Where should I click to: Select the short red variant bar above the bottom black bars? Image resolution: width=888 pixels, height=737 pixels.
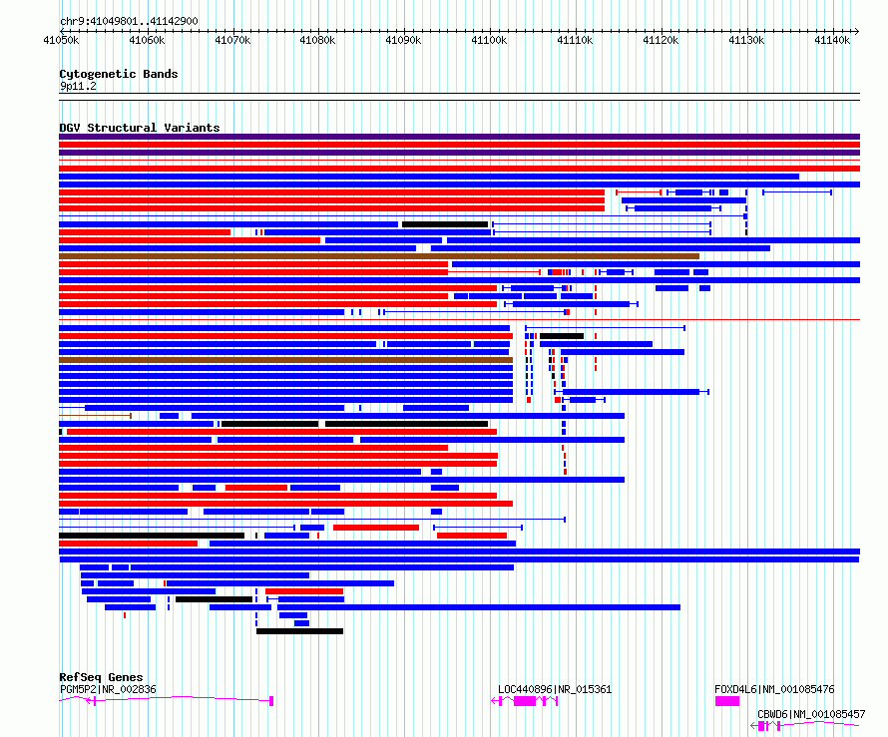(304, 591)
